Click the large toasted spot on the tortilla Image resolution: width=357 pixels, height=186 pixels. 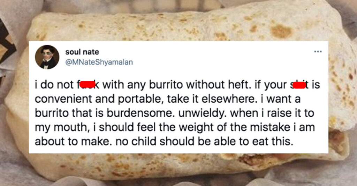pos(281,31)
